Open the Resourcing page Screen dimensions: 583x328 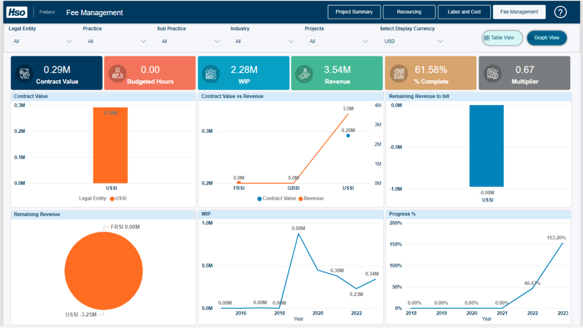click(x=409, y=12)
